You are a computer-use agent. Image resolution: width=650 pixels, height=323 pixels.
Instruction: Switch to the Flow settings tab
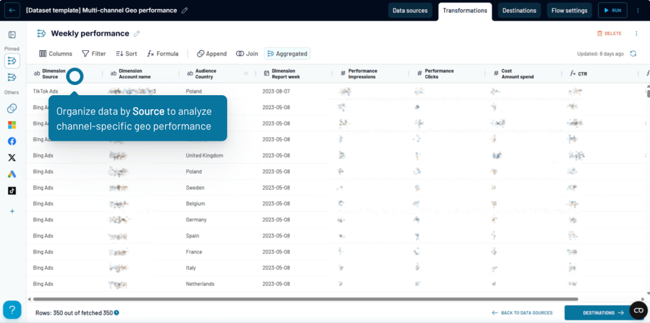click(569, 11)
